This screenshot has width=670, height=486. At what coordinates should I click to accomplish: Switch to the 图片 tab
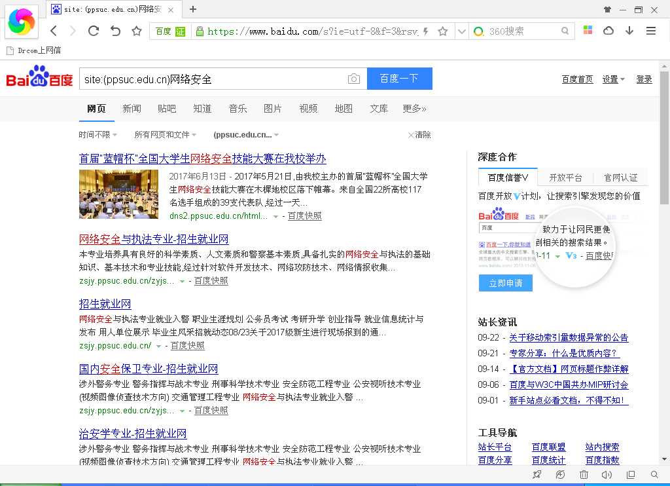click(273, 109)
